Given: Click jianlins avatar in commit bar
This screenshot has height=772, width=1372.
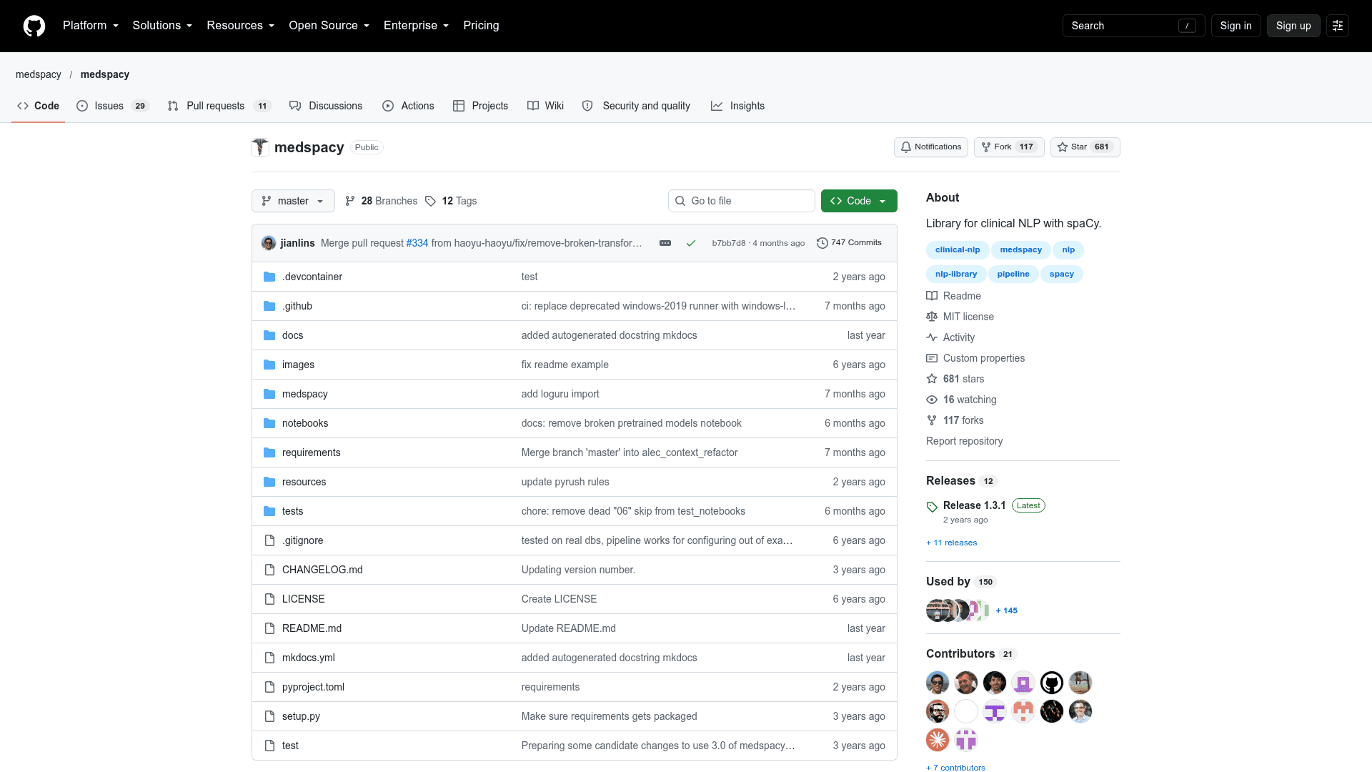Looking at the screenshot, I should 269,243.
